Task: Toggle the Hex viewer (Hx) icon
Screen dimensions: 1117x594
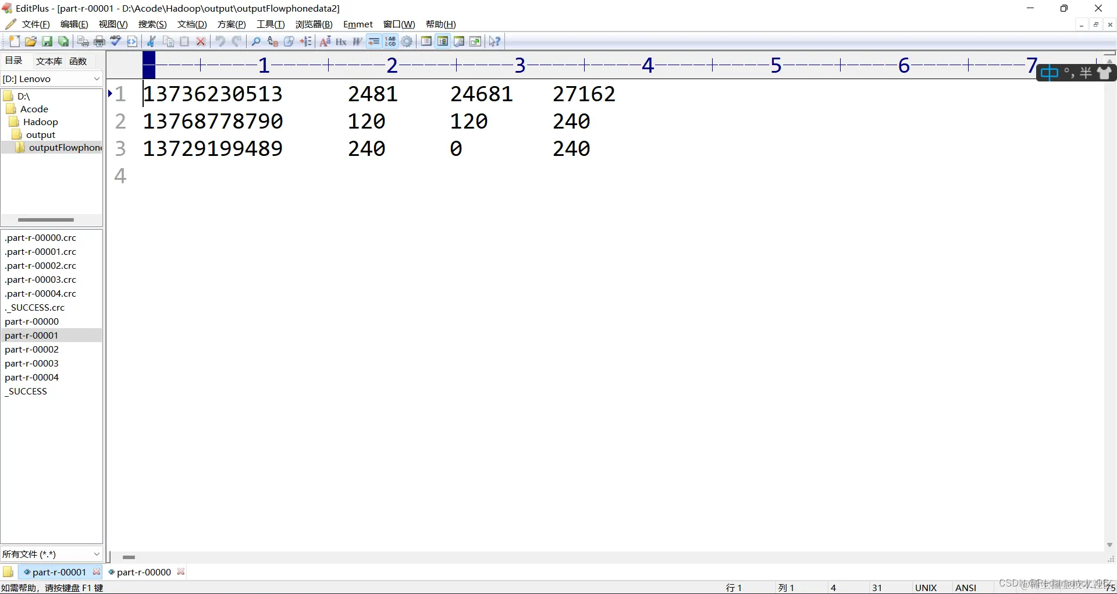Action: point(341,41)
